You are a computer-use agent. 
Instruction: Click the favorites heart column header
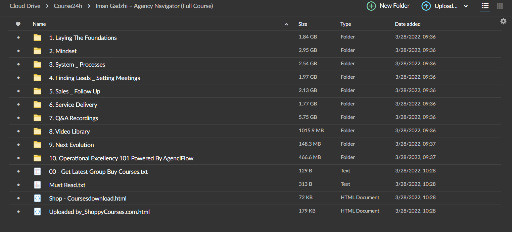[x=18, y=24]
